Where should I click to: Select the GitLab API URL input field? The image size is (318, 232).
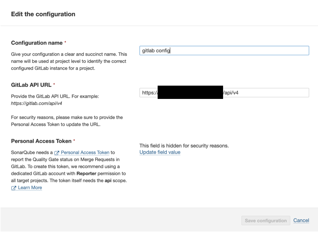tap(257, 92)
